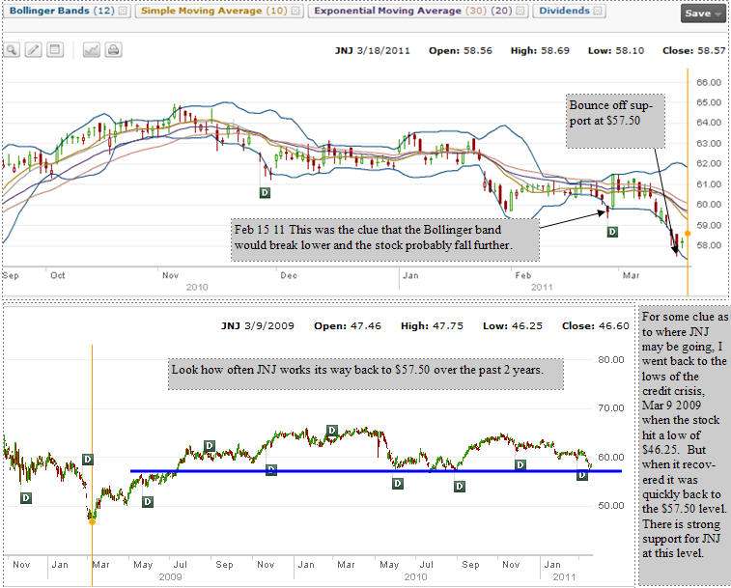Remove the Simple Moving Average indicator with its X
Screen dimensions: 731x588
(295, 11)
